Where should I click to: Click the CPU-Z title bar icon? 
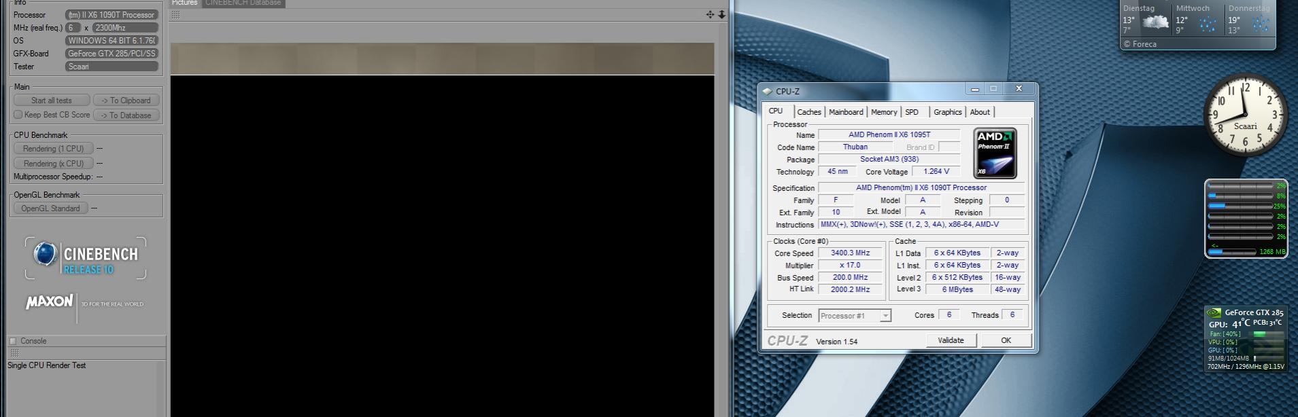point(768,91)
